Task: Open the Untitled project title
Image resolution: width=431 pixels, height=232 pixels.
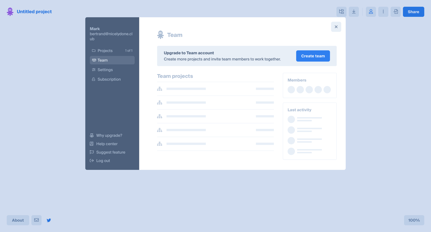Action: (x=34, y=12)
